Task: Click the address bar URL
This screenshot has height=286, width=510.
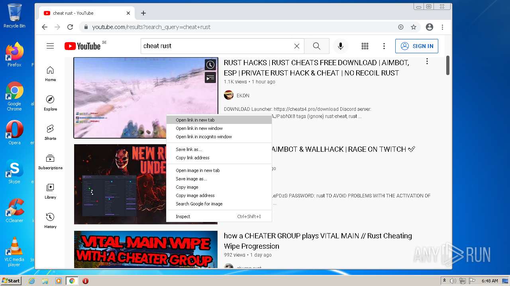Action: pyautogui.click(x=151, y=27)
